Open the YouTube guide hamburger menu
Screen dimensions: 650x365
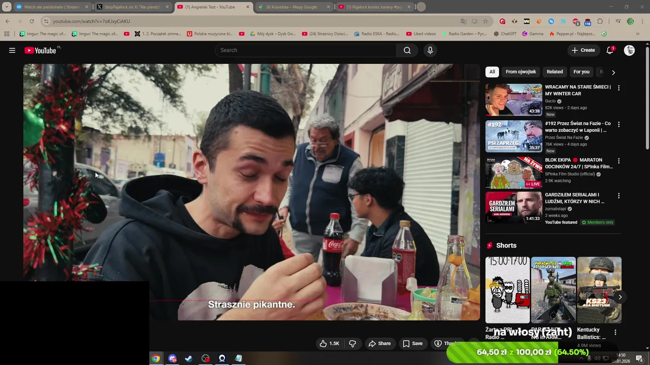[x=12, y=50]
